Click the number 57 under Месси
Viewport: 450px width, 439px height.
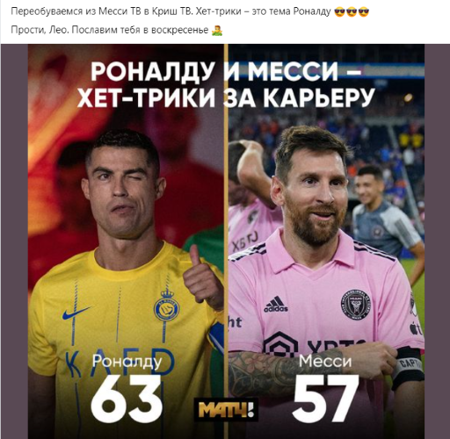click(x=325, y=398)
